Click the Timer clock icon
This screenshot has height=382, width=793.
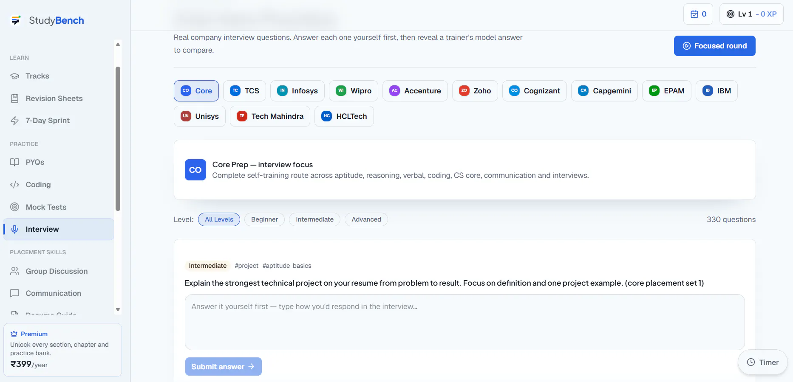[x=751, y=362]
